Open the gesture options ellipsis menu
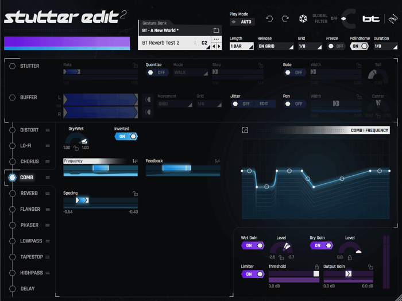Viewport: 402px width, 301px height. coord(217,39)
